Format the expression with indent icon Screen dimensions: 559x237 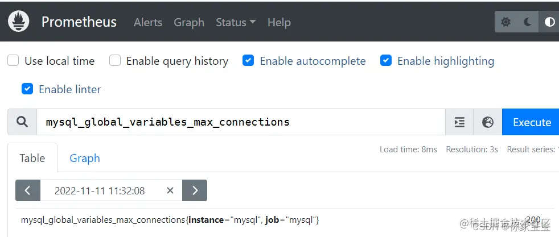click(459, 122)
